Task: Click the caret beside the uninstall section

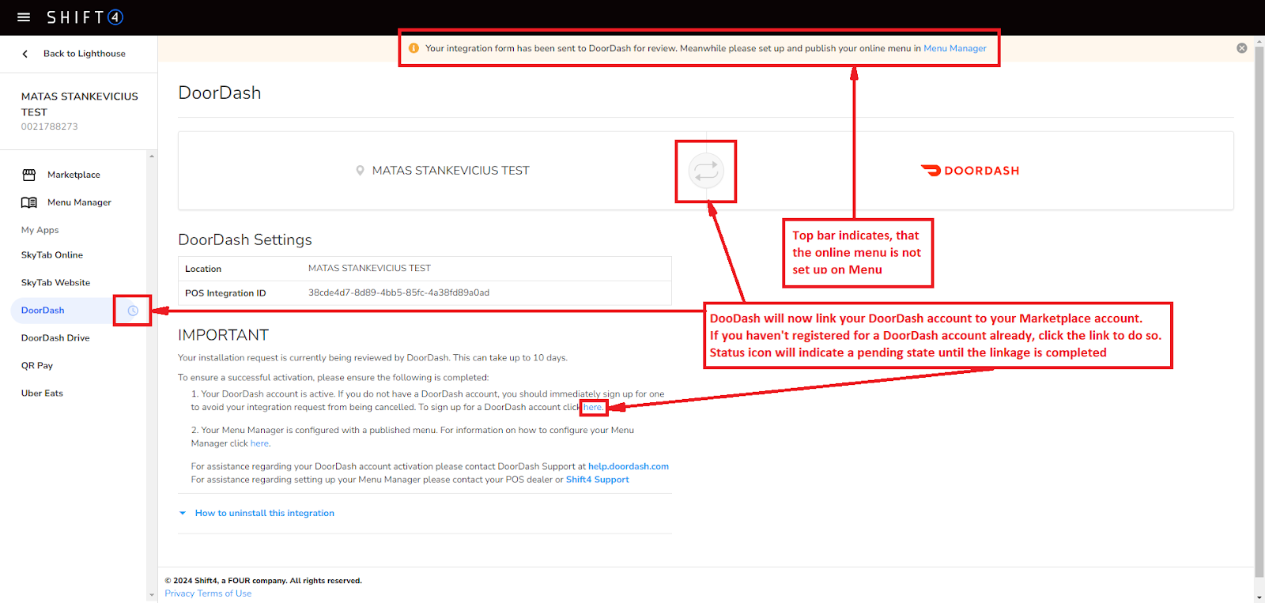Action: pos(183,514)
